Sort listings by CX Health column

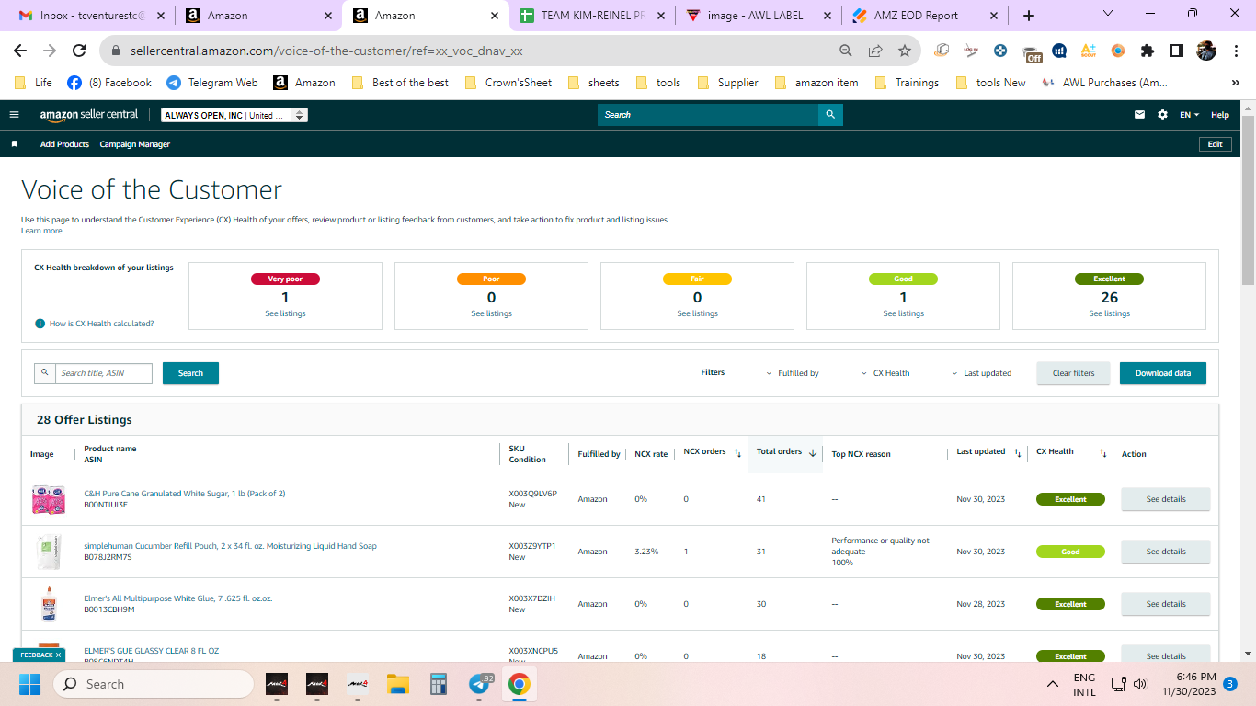[x=1103, y=452]
